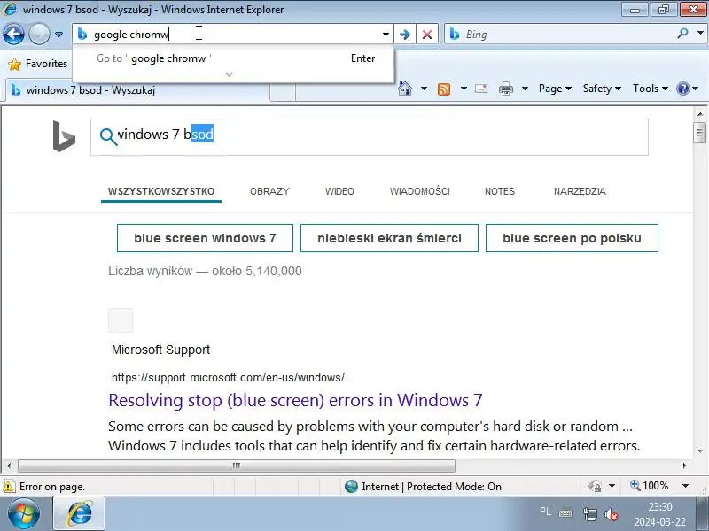Open the Favorites star button

37,64
